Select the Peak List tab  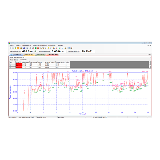[23, 60]
